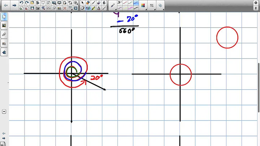Save the notebook file
The image size is (260, 146).
[x=32, y=8]
